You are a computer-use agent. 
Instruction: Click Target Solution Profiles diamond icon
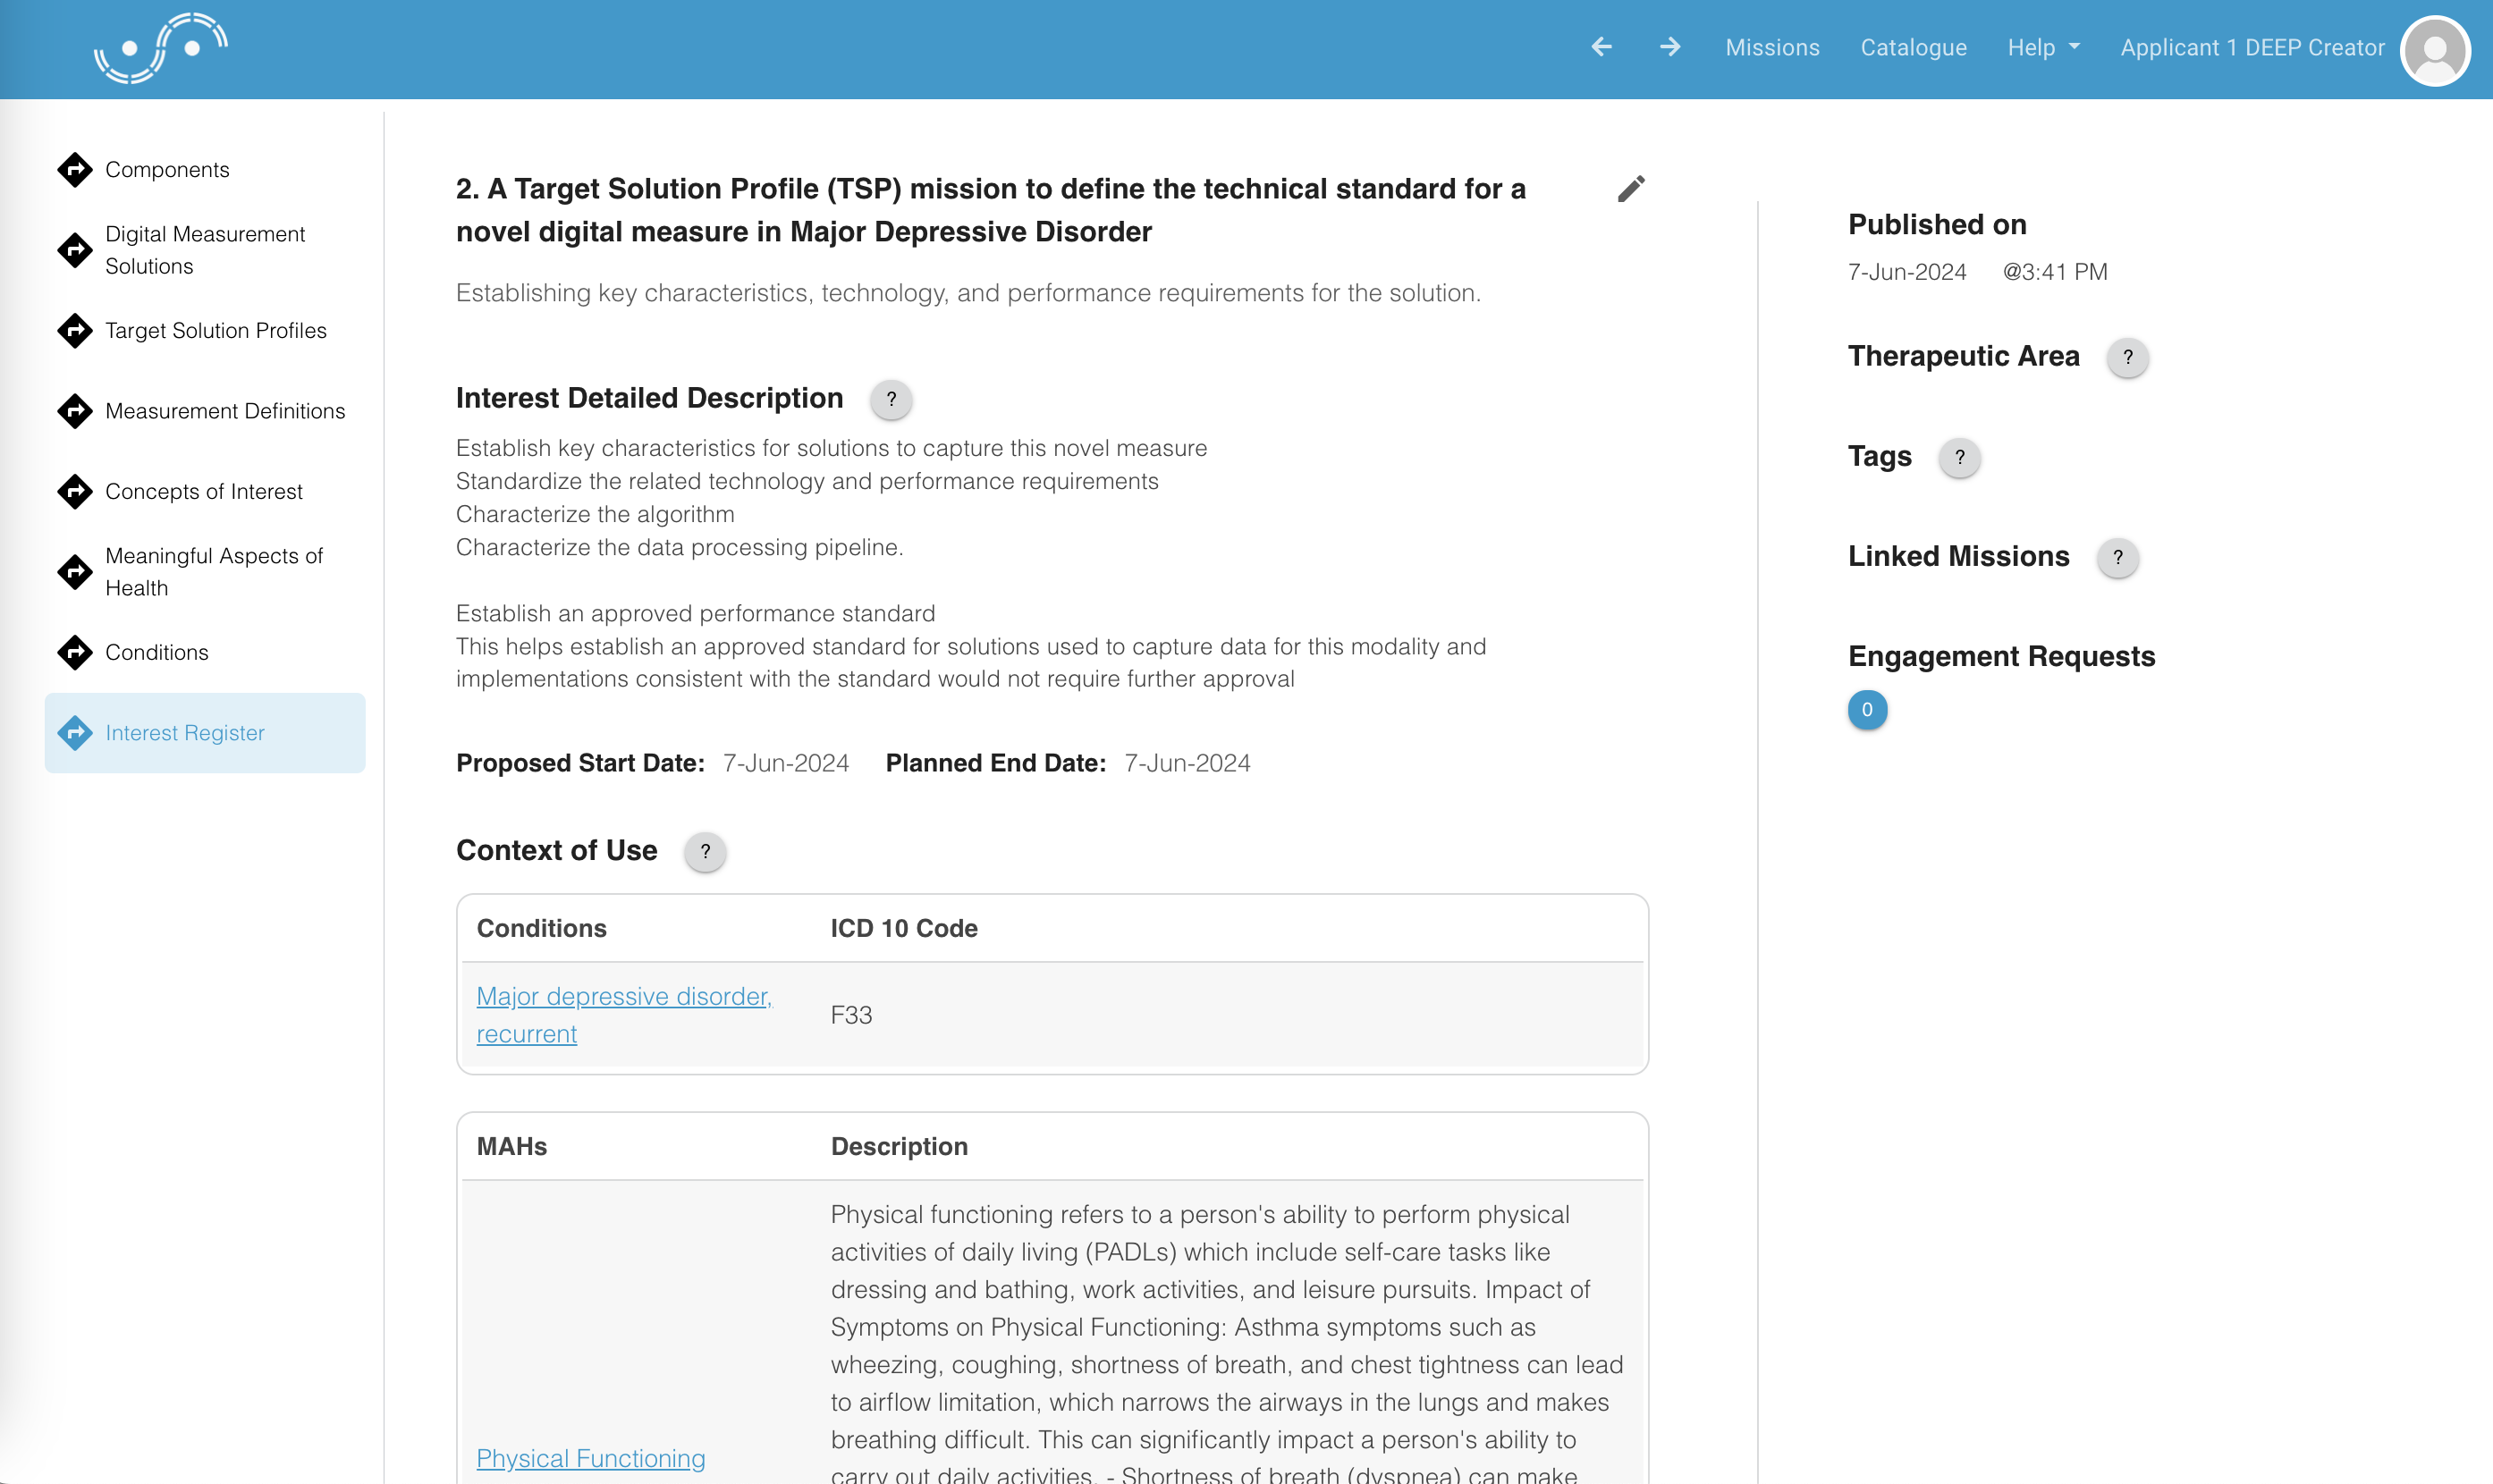(75, 330)
